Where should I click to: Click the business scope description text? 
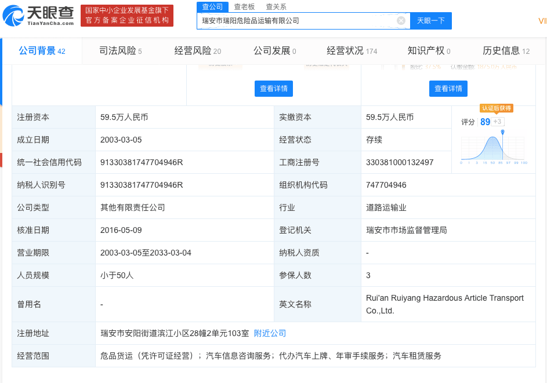[271, 356]
